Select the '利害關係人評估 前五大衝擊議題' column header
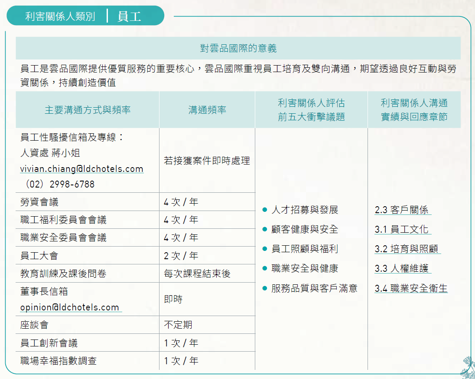Viewport: 475px width, 379px height. pos(312,109)
